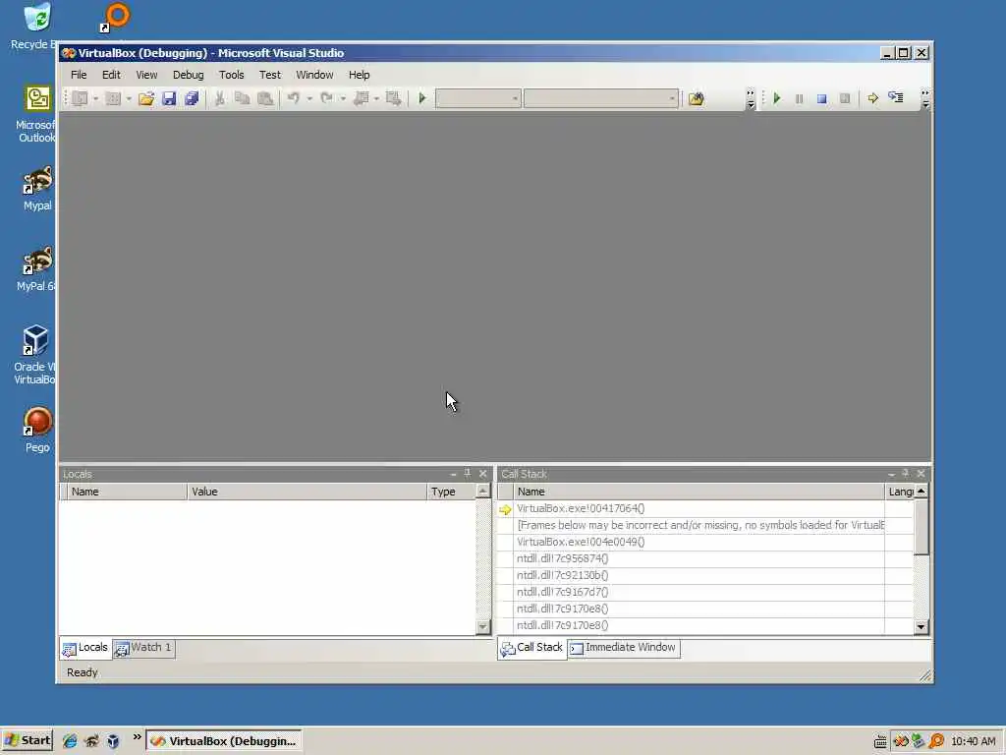1006x755 pixels.
Task: Click the Type column header in Locals
Action: coord(451,492)
